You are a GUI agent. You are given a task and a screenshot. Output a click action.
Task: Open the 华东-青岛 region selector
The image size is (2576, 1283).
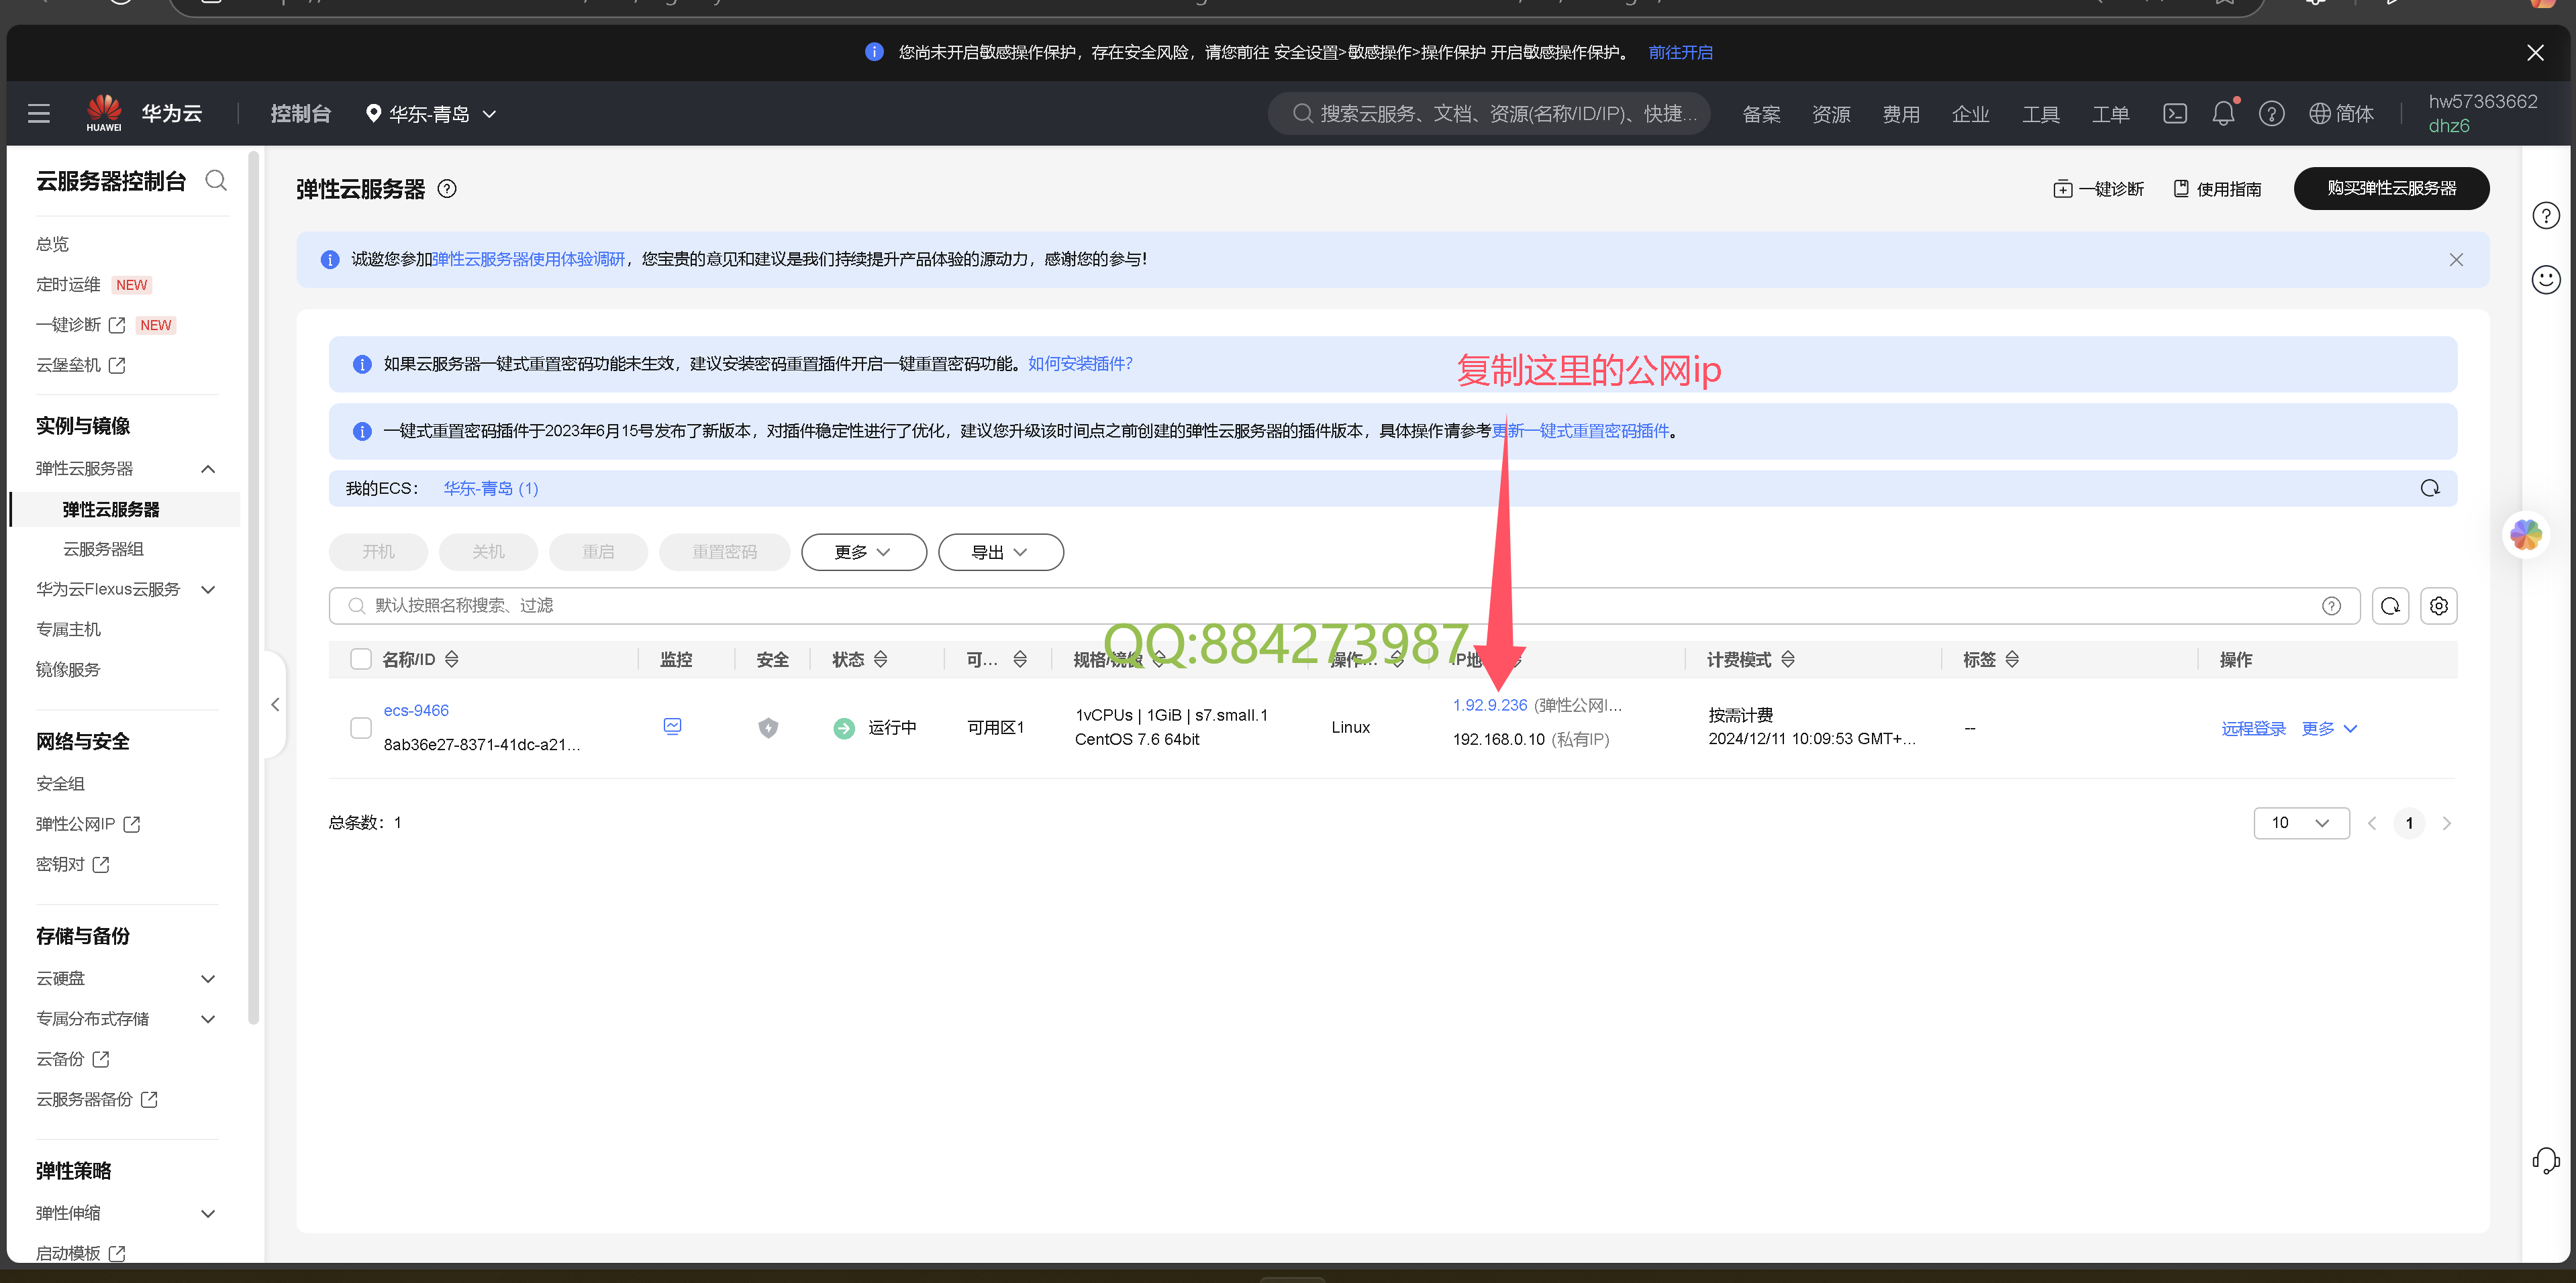431,114
